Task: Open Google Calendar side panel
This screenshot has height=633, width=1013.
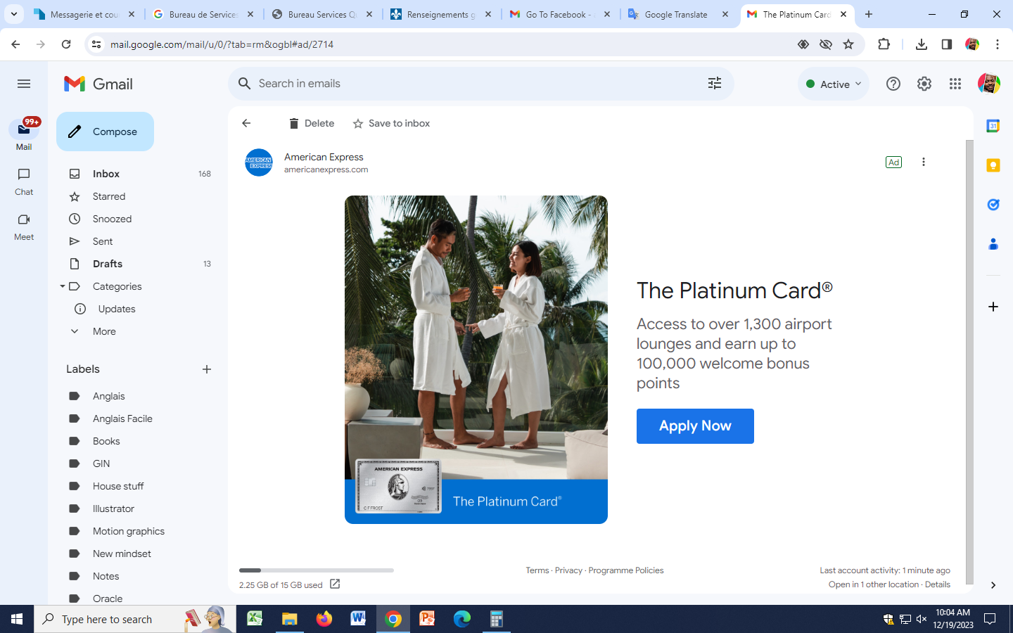Action: coord(993,127)
